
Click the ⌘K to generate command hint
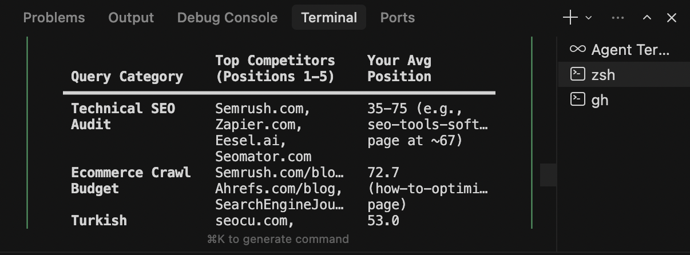pos(277,239)
